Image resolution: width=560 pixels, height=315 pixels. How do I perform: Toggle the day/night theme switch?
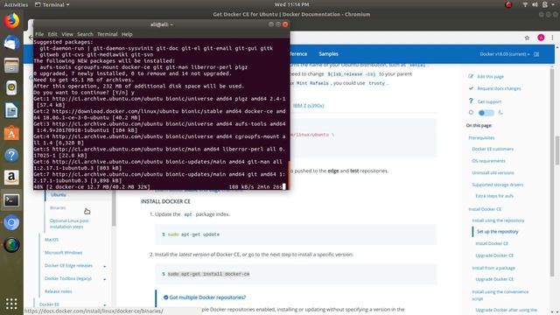[x=486, y=113]
